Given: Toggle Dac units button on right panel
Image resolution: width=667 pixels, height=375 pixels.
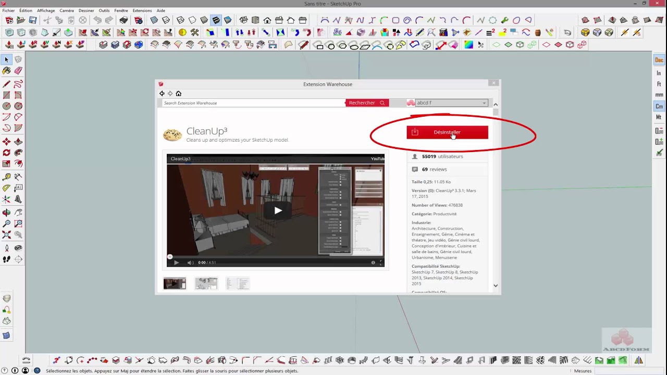Looking at the screenshot, I should 659,60.
